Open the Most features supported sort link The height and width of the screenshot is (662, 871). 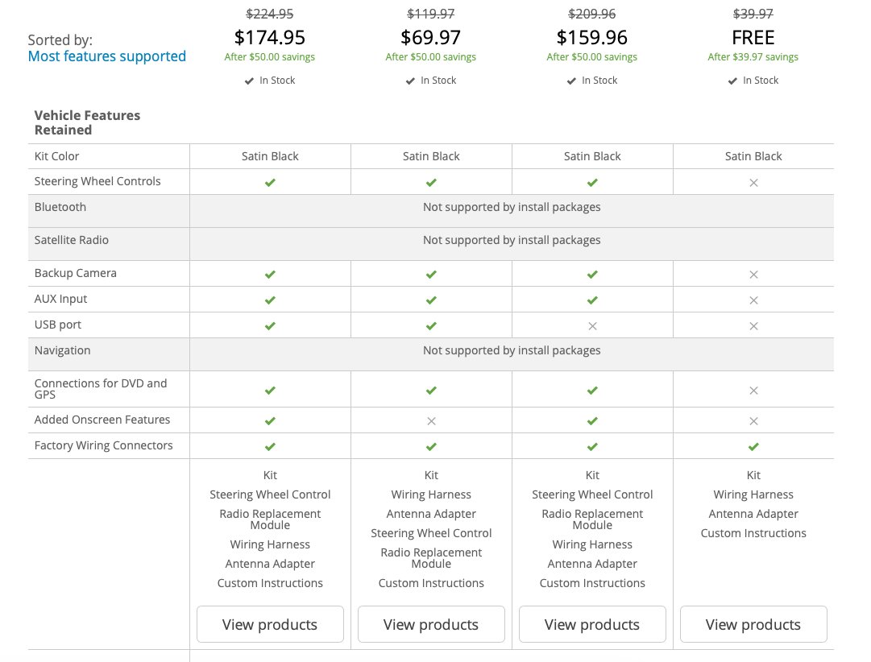[106, 56]
